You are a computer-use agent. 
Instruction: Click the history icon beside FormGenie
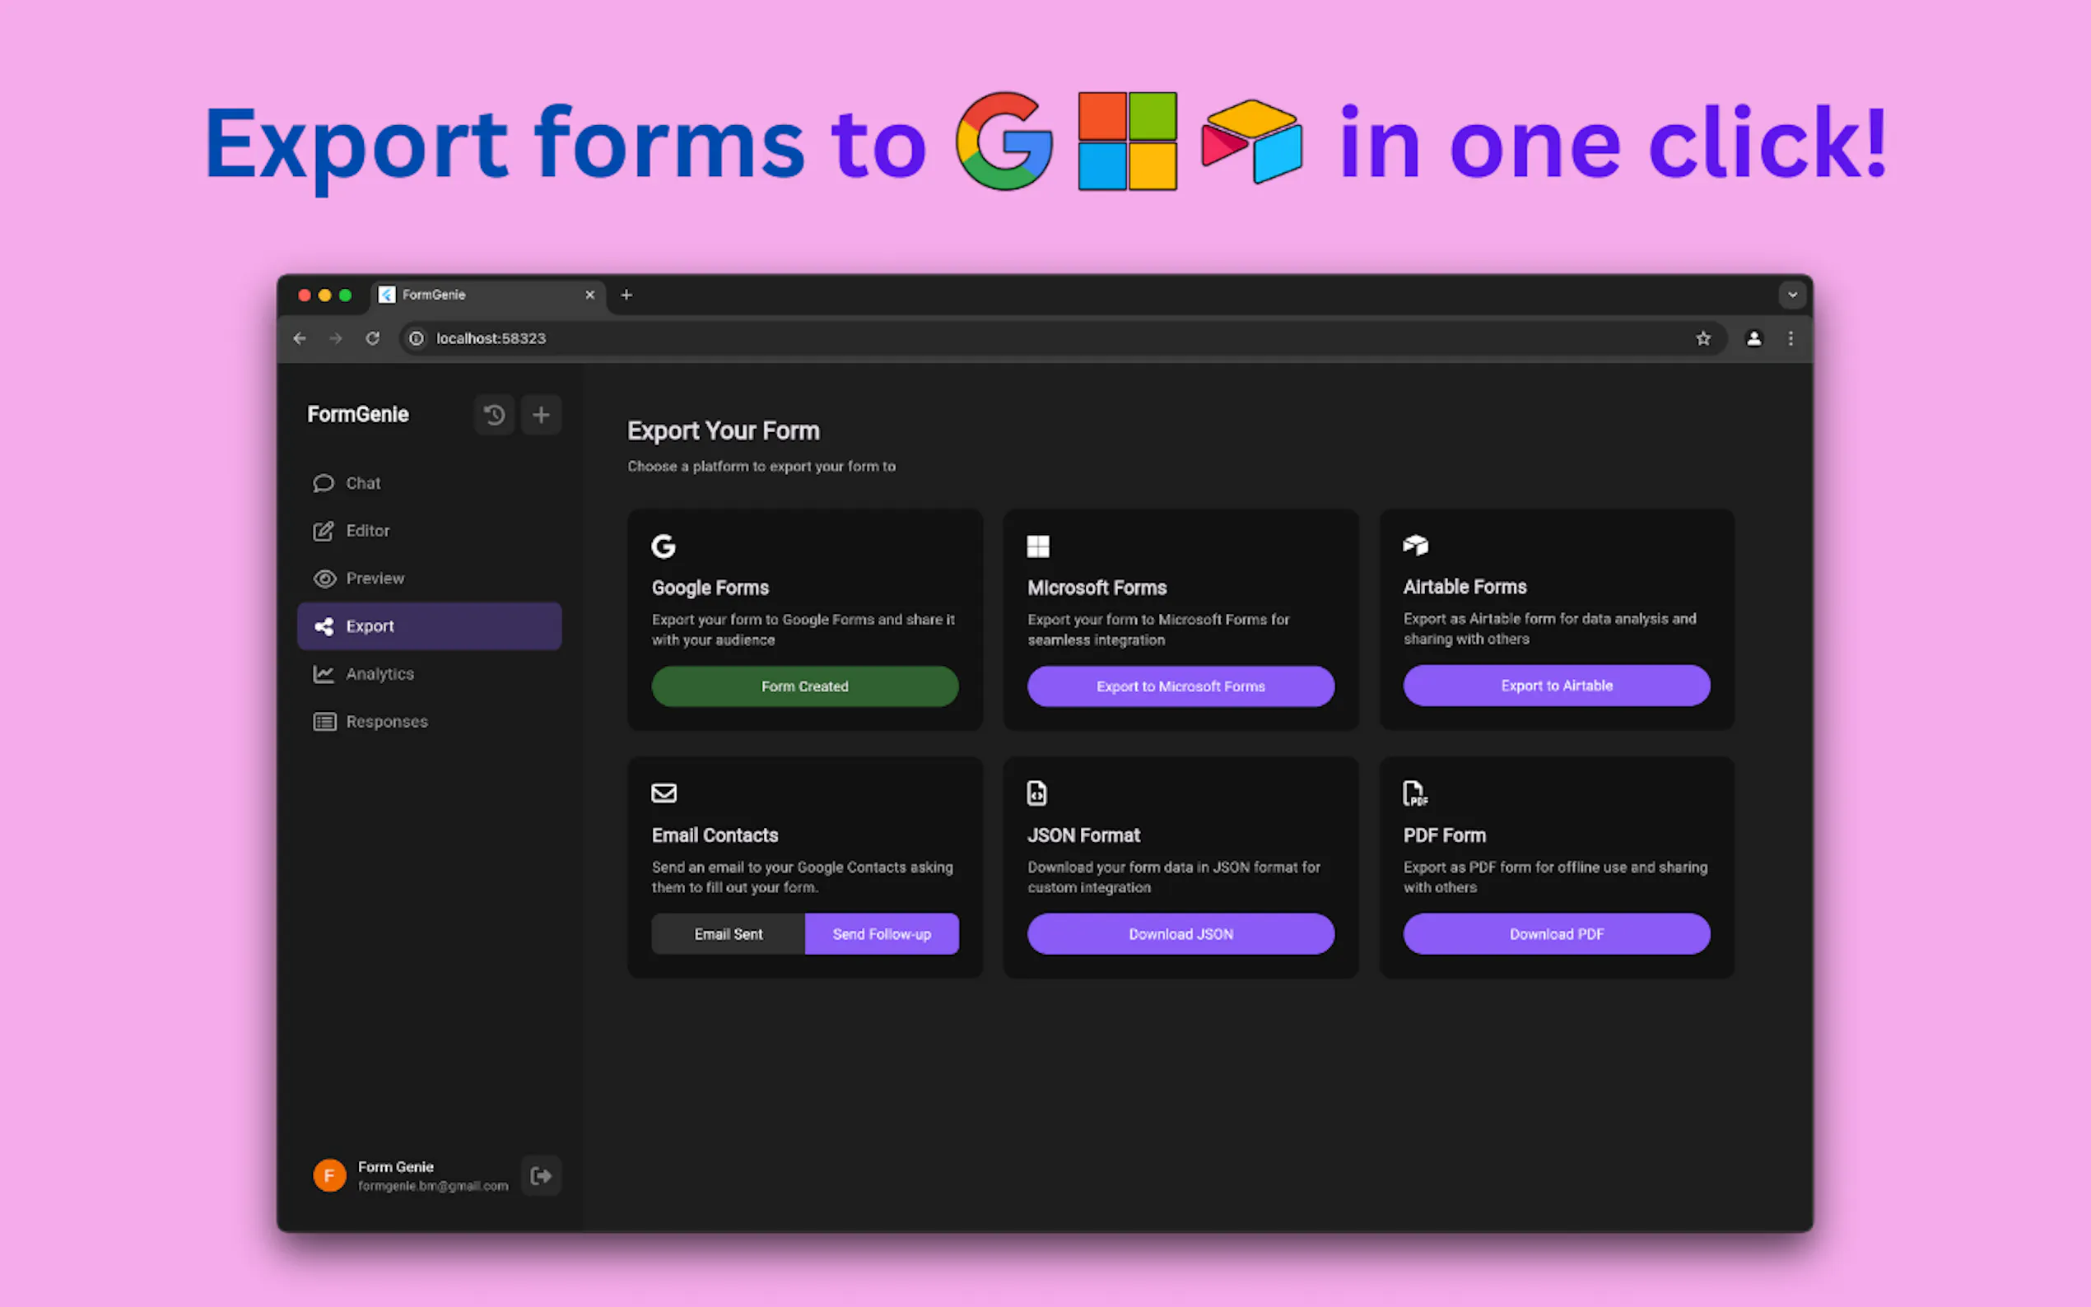click(495, 415)
